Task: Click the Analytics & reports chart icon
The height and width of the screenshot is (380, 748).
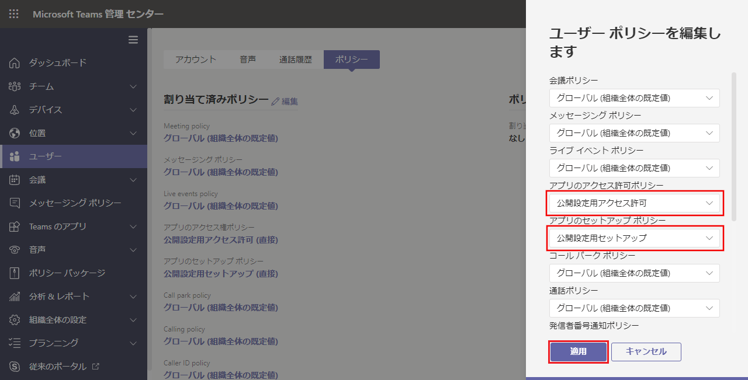Action: (15, 296)
